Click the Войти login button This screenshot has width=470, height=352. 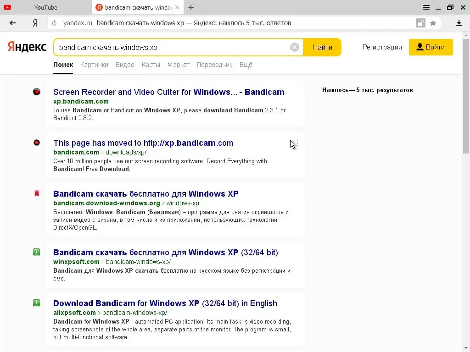[431, 47]
